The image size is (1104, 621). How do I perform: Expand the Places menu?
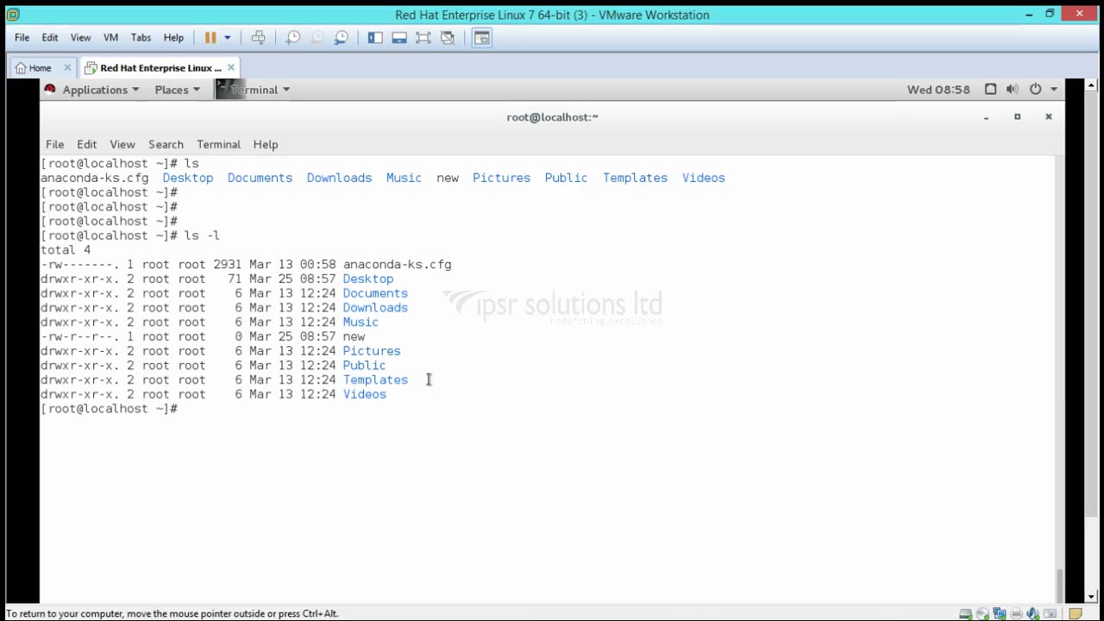pyautogui.click(x=177, y=90)
